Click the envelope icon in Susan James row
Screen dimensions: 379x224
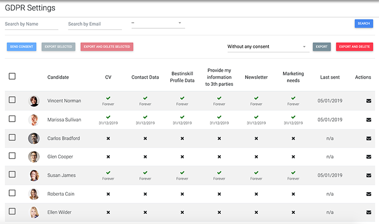(368, 176)
